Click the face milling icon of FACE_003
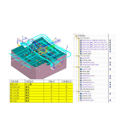Image resolution: width=135 pixels, height=135 pixels. pos(81,58)
